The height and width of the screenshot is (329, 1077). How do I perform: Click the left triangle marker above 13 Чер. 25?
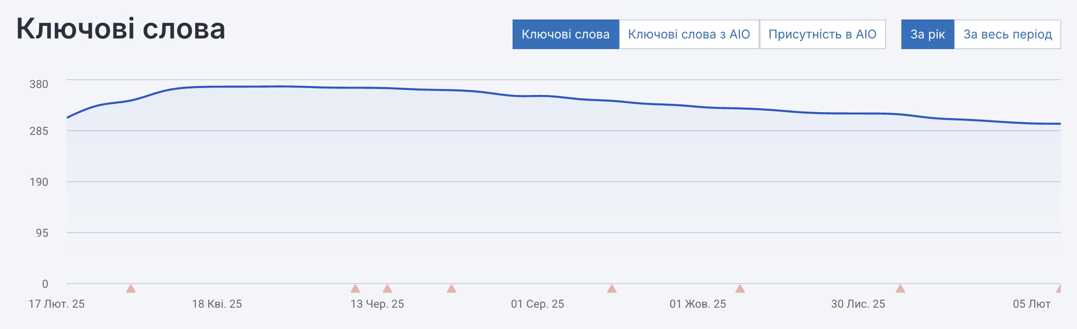(355, 289)
